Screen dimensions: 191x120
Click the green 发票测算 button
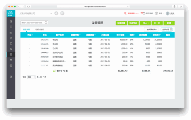point(121,23)
